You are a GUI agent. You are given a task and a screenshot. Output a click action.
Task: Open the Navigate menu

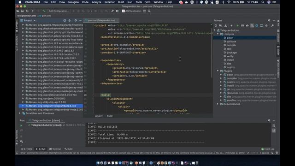click(73, 2)
